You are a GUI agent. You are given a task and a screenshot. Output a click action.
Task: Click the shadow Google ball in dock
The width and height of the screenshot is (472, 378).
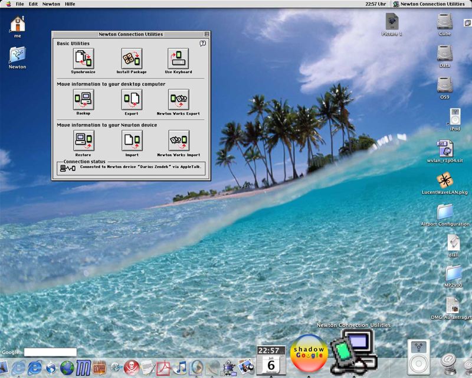click(x=309, y=353)
